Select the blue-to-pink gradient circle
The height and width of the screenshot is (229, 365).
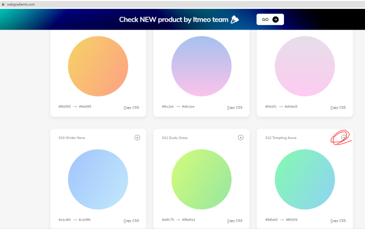[x=201, y=66]
